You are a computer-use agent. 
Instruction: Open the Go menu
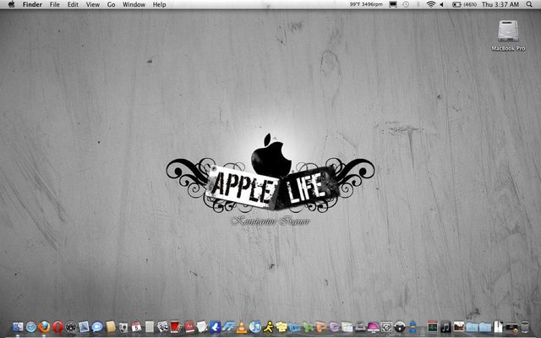click(111, 4)
